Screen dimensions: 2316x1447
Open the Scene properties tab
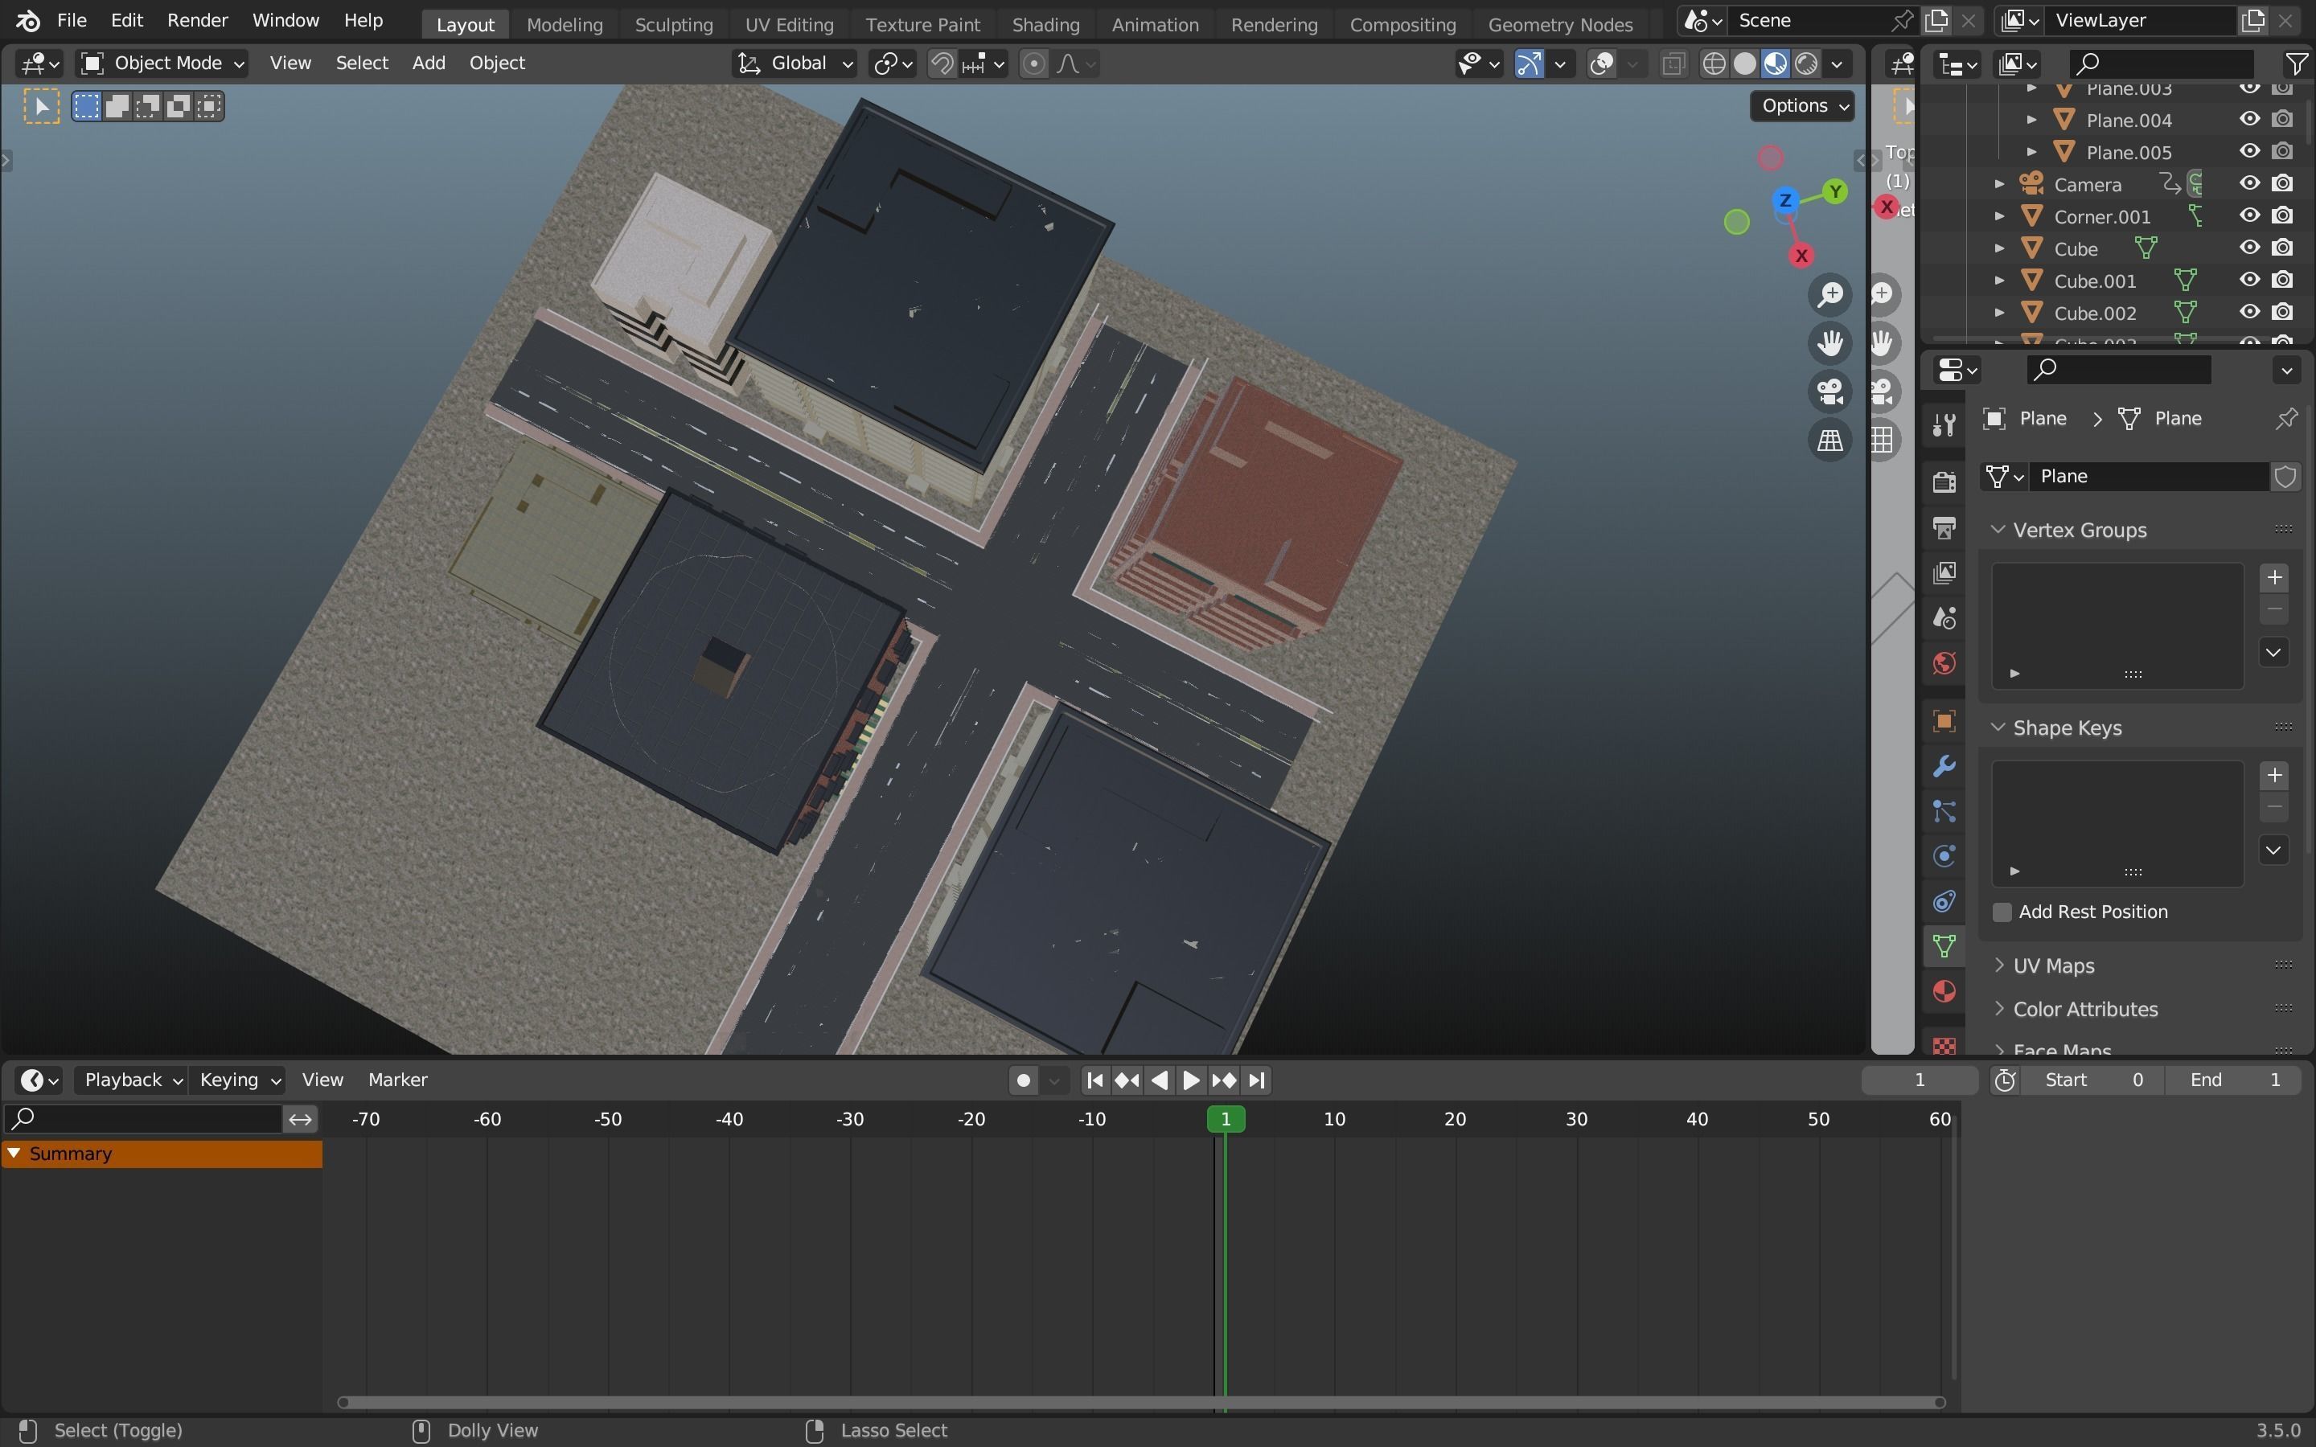[x=1944, y=617]
